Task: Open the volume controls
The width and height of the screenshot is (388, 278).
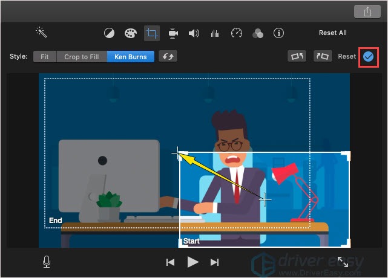Action: 194,33
